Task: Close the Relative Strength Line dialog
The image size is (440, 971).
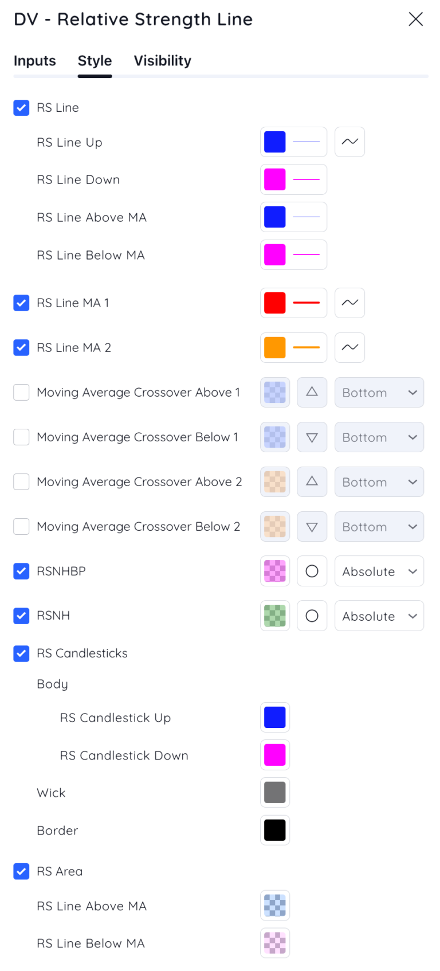Action: point(415,19)
